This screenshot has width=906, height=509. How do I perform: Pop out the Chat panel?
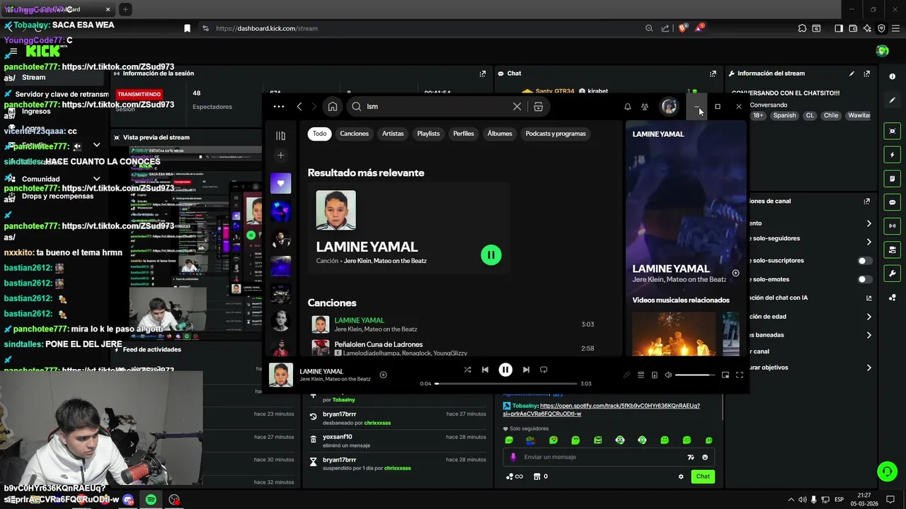(713, 74)
